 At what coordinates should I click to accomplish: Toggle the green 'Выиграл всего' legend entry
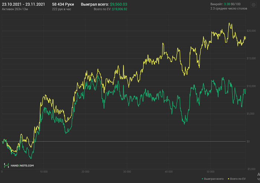(x=213, y=179)
